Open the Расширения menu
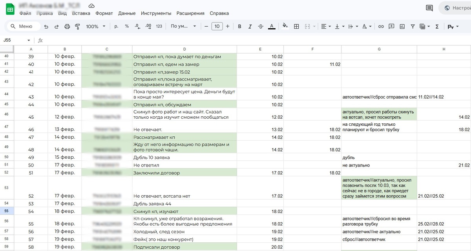 190,13
